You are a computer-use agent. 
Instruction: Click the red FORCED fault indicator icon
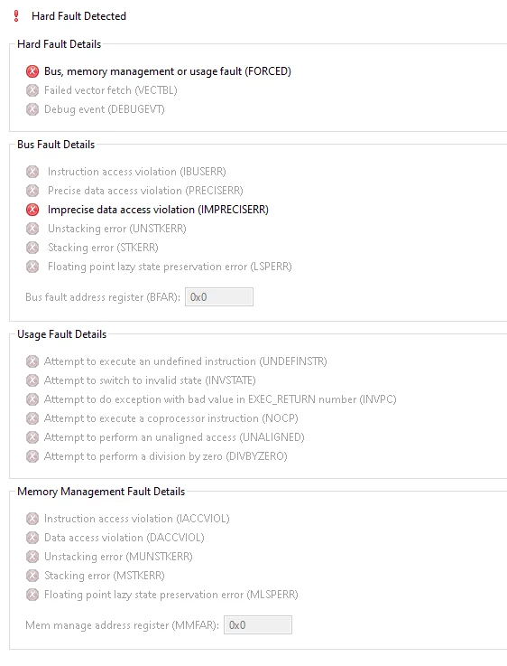pyautogui.click(x=32, y=71)
